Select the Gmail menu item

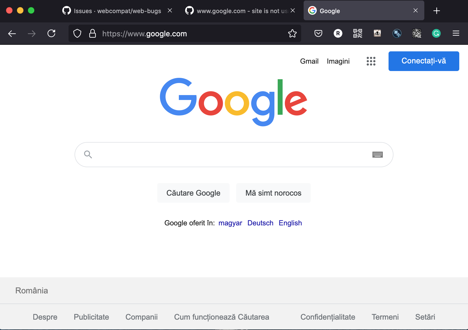pos(309,61)
